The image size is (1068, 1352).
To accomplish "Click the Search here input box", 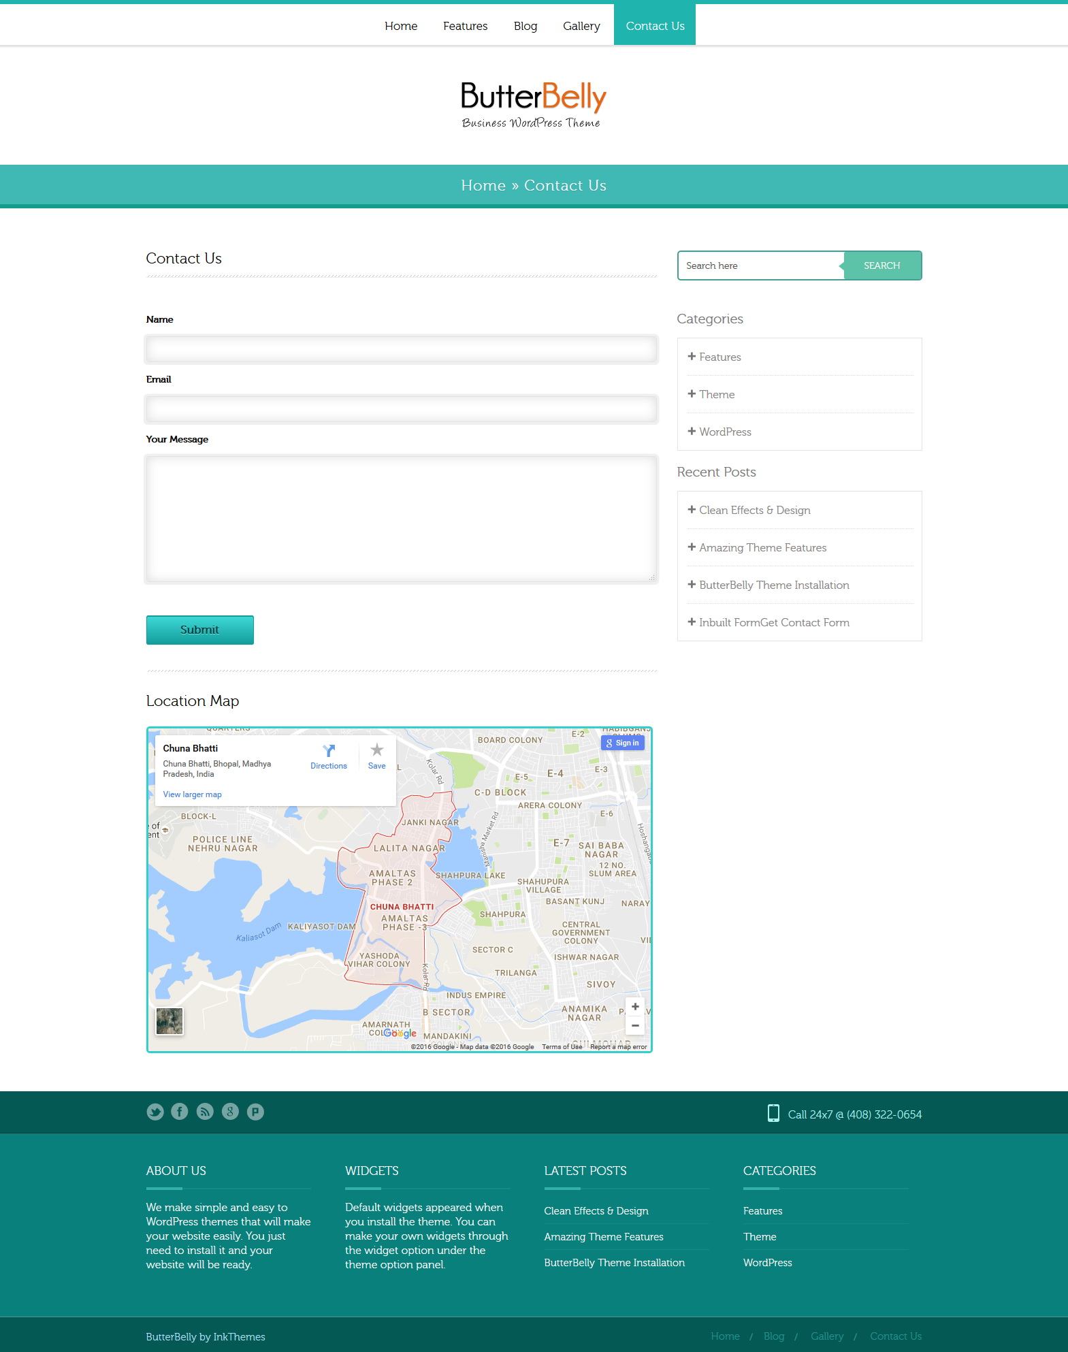I will [761, 265].
